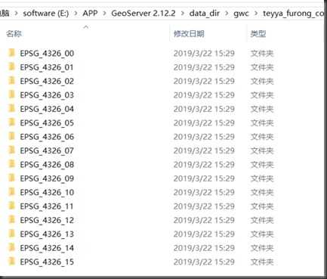Select the EPSG_4326_06 folder name

coord(47,137)
